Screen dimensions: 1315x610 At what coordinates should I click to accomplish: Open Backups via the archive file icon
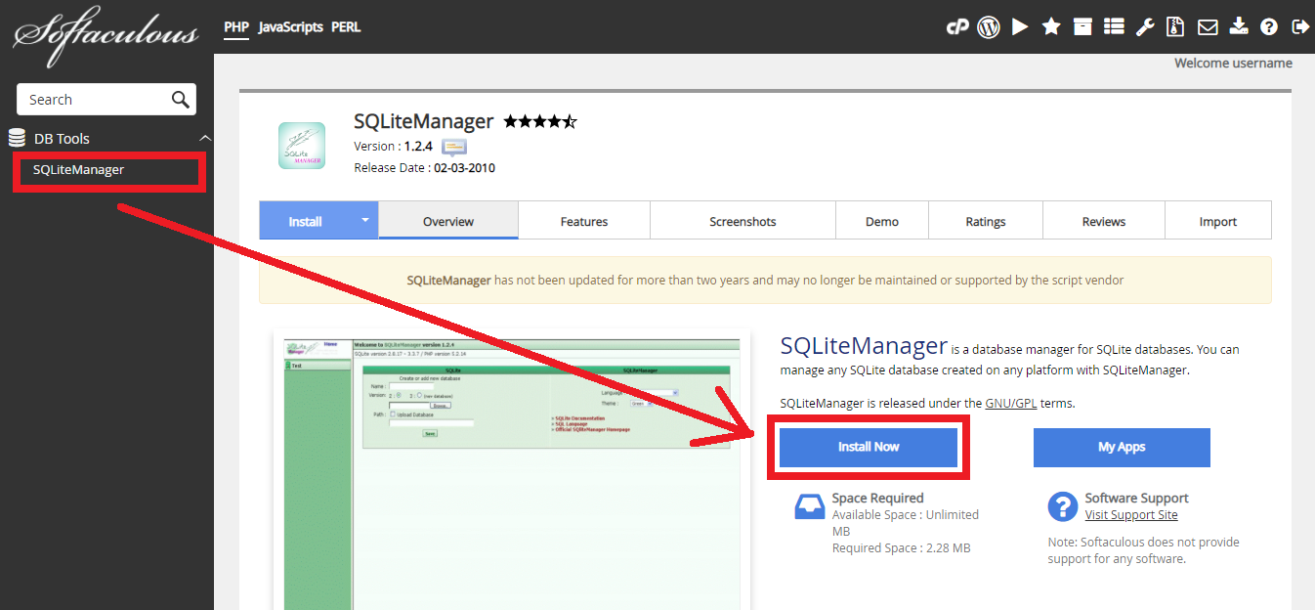pos(1174,26)
